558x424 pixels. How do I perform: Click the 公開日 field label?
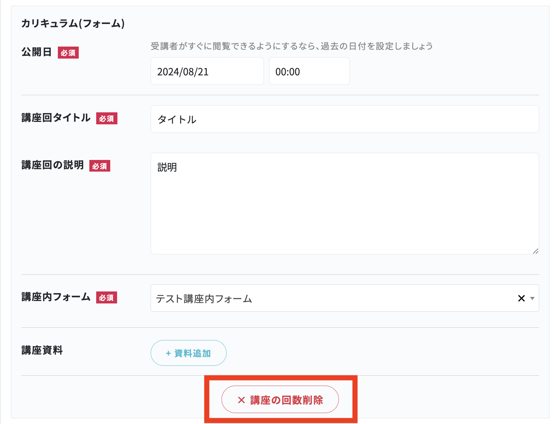(x=37, y=52)
